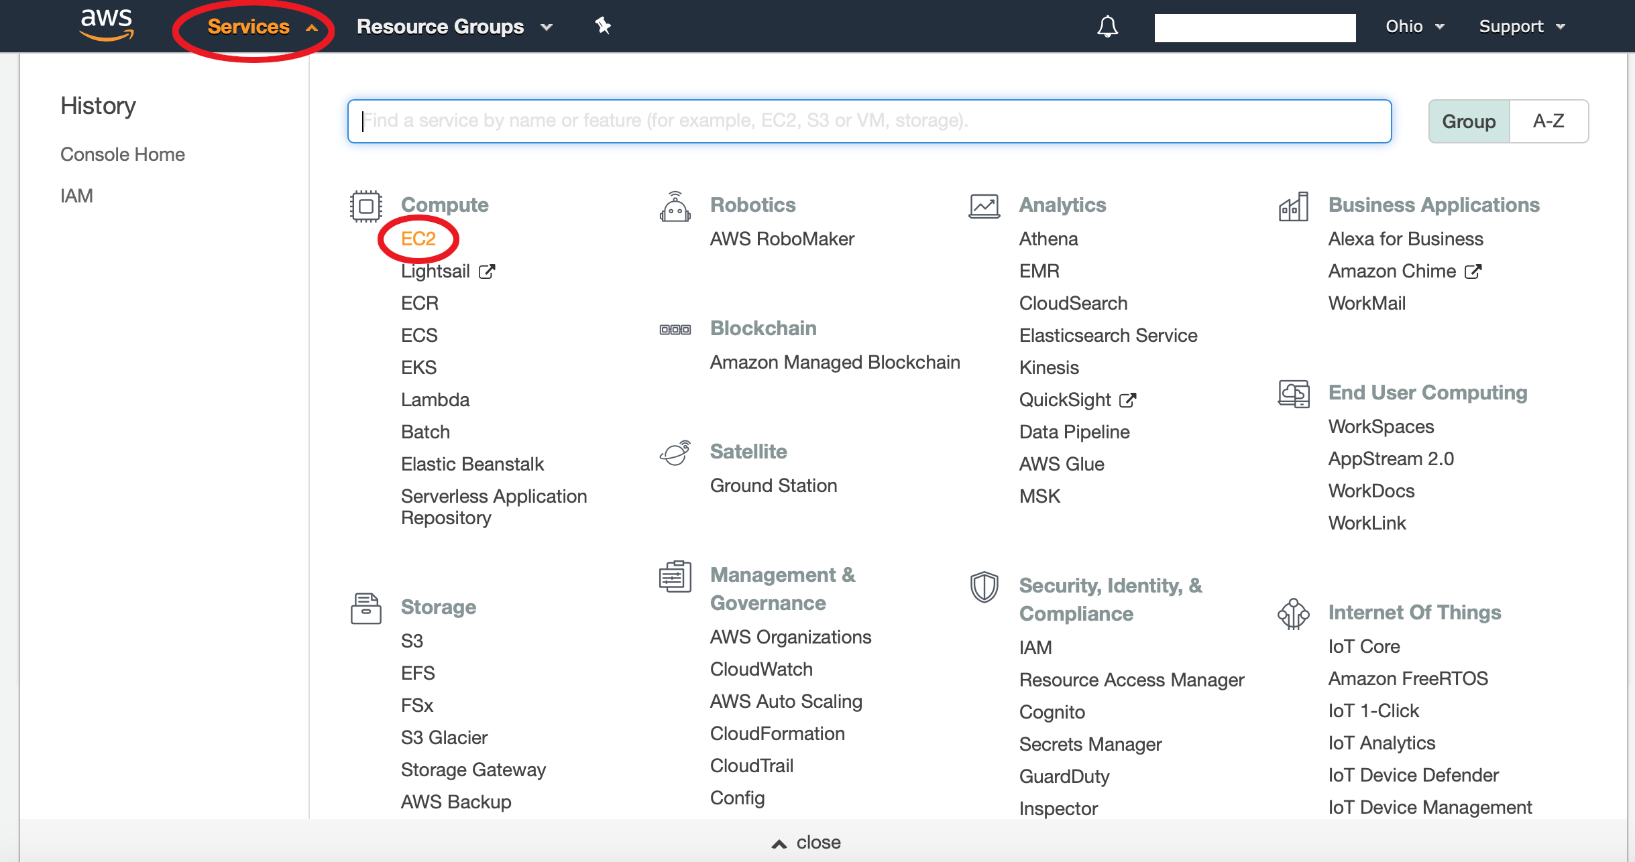
Task: Open the notifications bell icon
Action: [x=1107, y=27]
